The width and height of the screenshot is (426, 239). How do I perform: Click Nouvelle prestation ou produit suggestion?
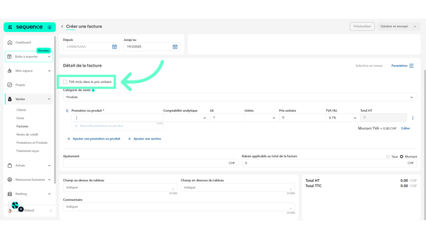(102, 126)
